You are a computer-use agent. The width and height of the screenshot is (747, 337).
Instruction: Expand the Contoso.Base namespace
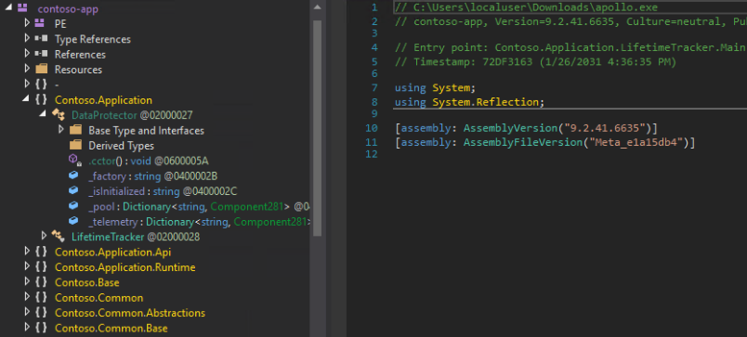point(27,282)
